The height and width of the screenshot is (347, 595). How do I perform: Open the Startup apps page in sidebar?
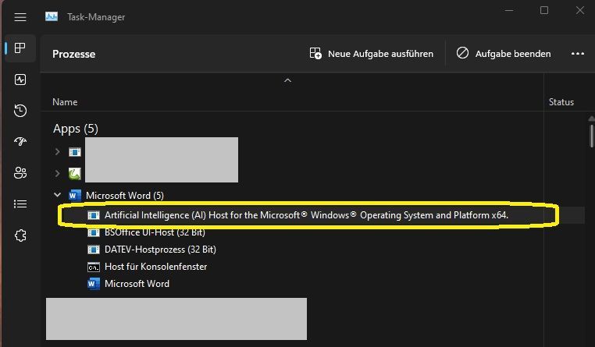click(x=20, y=142)
